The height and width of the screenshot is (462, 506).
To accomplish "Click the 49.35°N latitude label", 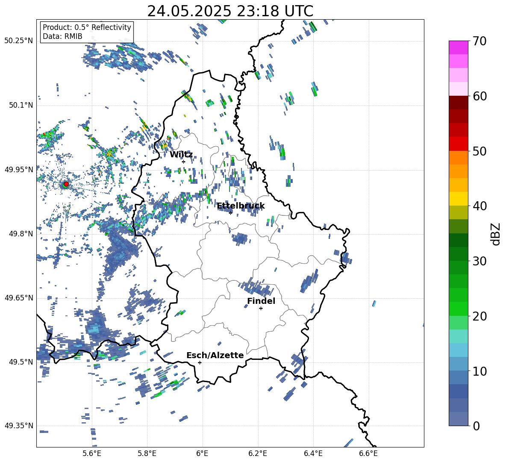I will coord(19,426).
